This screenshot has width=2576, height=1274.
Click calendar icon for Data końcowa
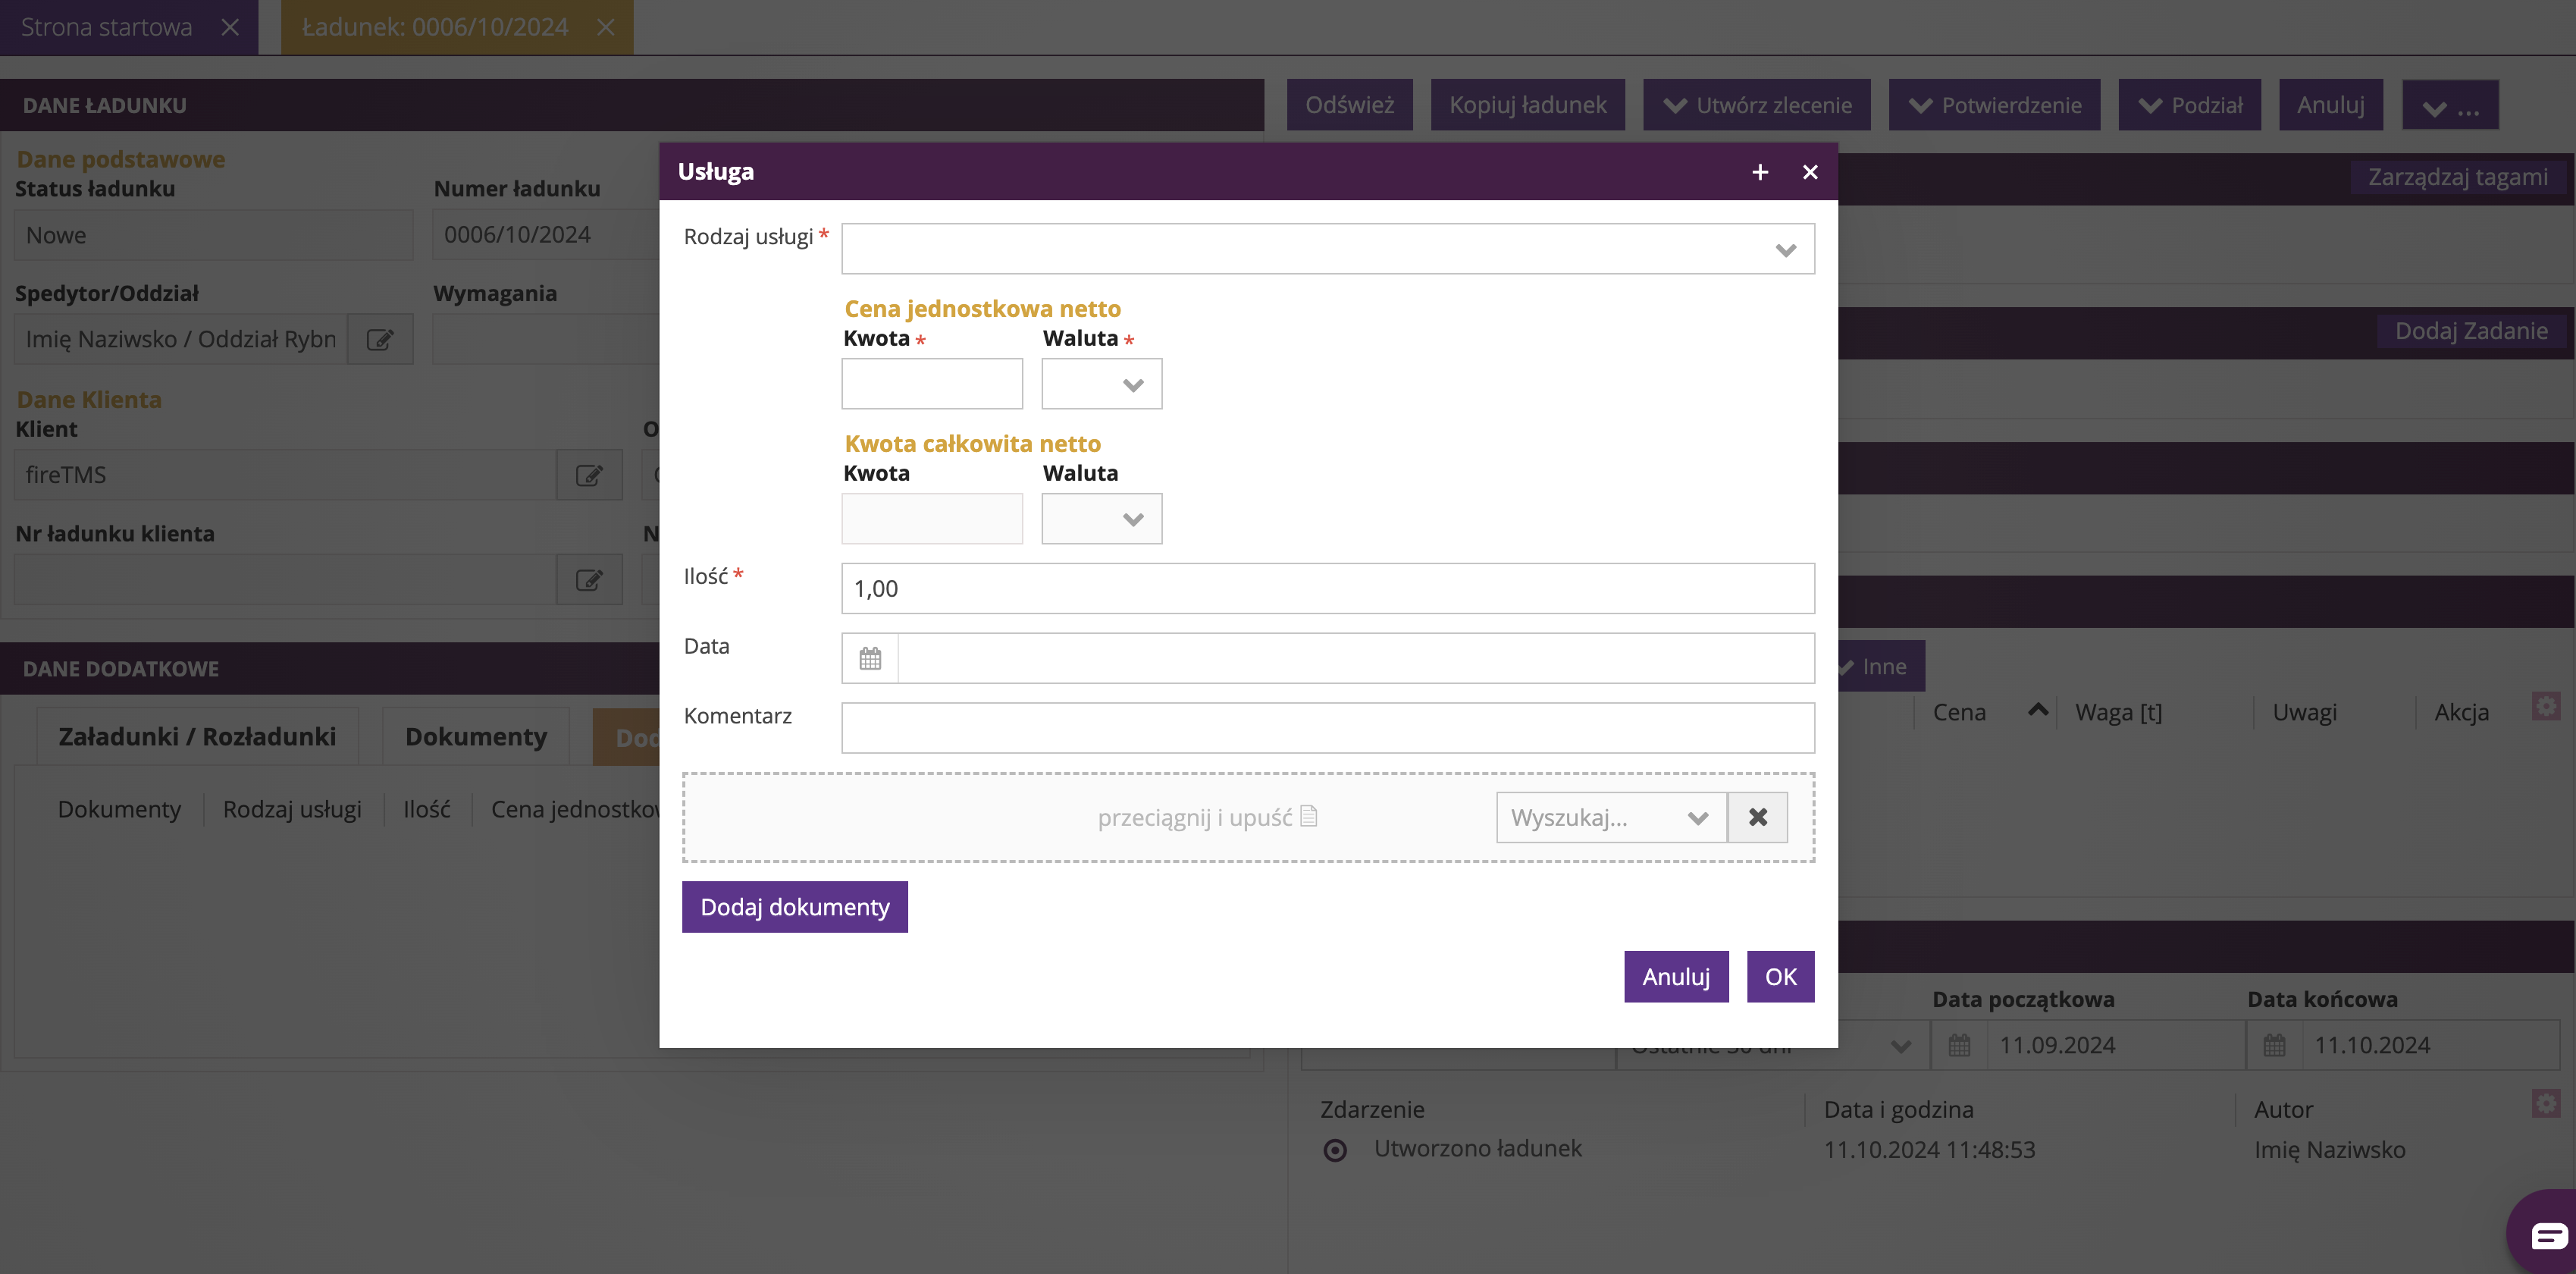click(2274, 1045)
